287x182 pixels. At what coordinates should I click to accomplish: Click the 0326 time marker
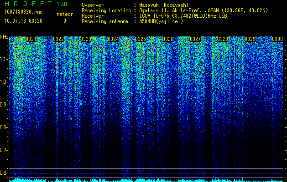[x=168, y=39]
